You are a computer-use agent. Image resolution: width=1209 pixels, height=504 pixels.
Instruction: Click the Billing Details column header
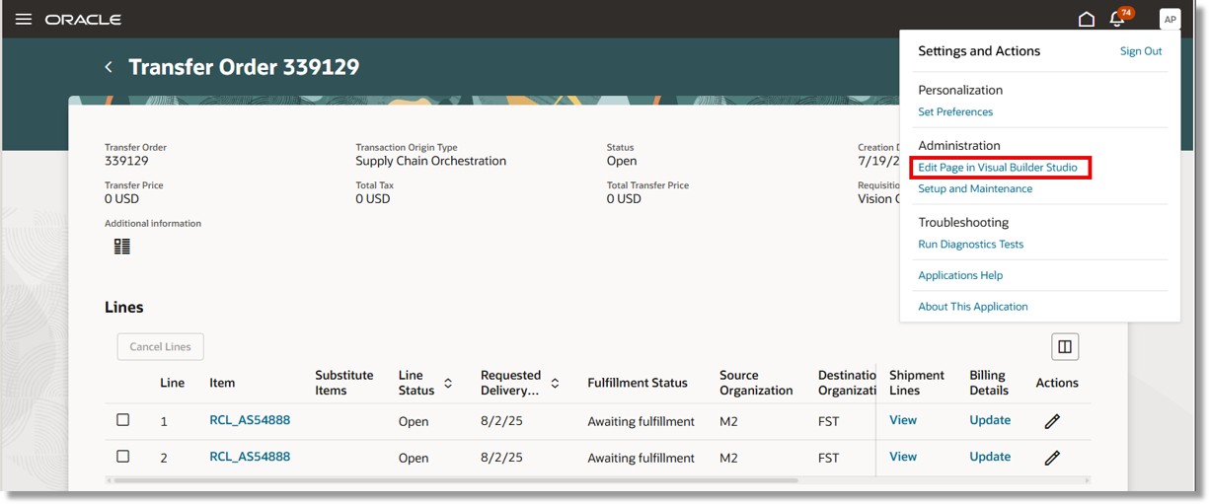[987, 383]
